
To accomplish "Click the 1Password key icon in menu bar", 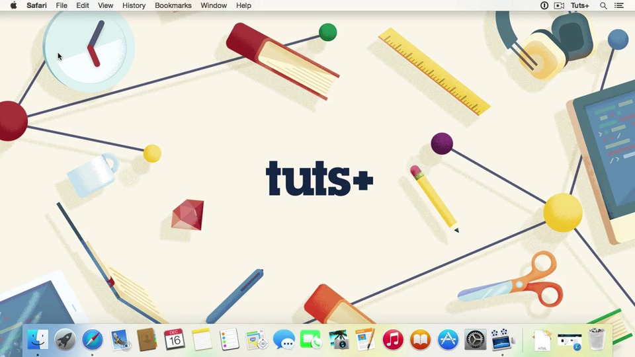I will [544, 5].
